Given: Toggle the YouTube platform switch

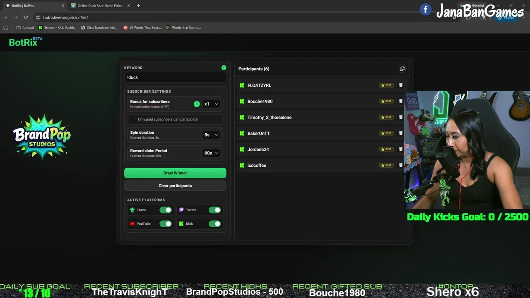Looking at the screenshot, I should tap(166, 223).
